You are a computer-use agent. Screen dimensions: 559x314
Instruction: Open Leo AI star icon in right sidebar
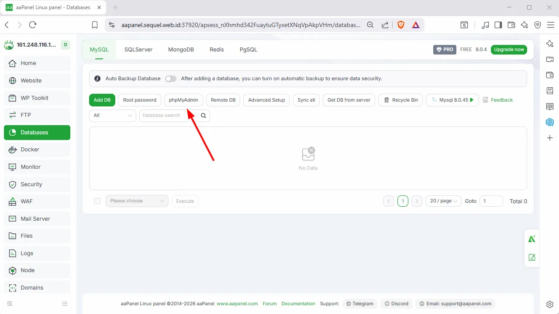pos(550,44)
